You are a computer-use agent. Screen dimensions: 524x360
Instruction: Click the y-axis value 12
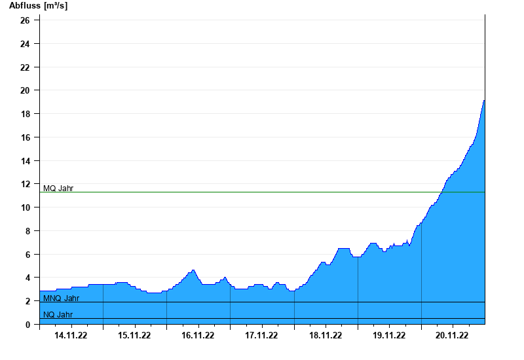tap(25, 184)
